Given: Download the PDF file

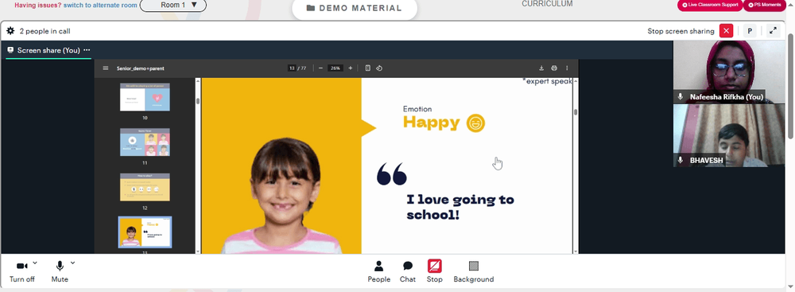Looking at the screenshot, I should [541, 68].
